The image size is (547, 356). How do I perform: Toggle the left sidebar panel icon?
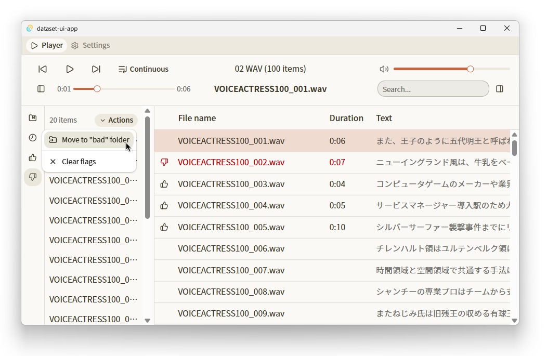(41, 89)
